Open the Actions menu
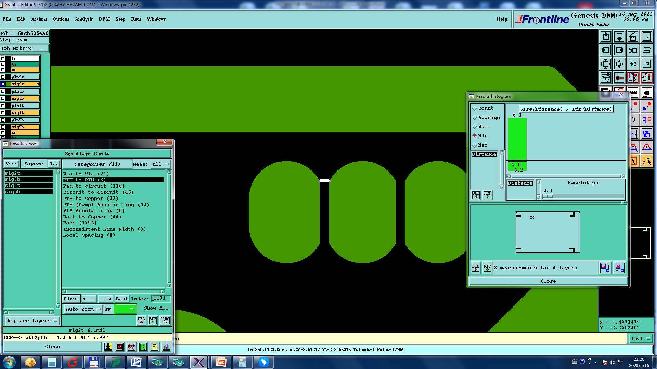The width and height of the screenshot is (657, 369). pyautogui.click(x=39, y=19)
